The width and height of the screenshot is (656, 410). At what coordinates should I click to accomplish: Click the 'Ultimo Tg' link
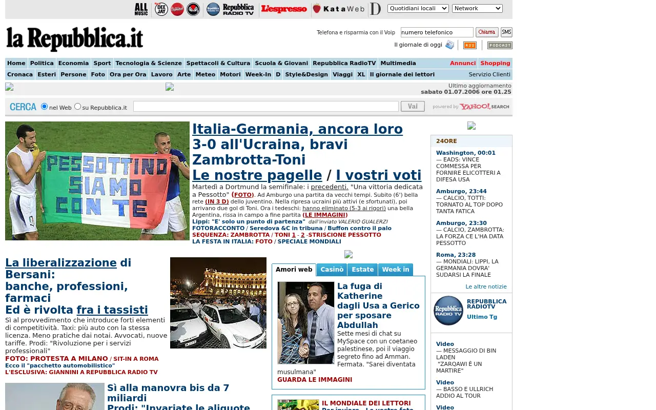(482, 317)
